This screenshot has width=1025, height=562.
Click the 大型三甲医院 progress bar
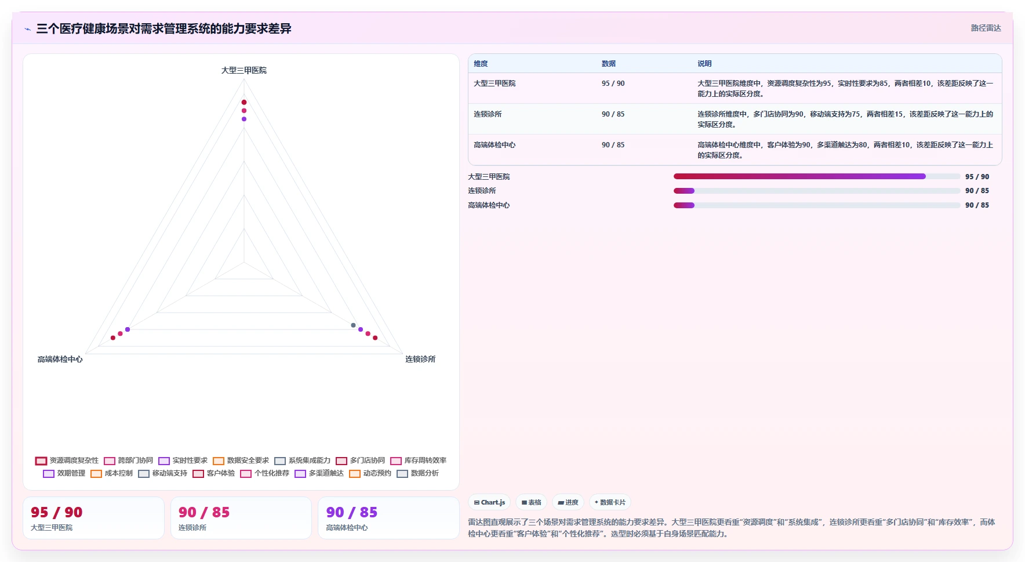click(816, 176)
